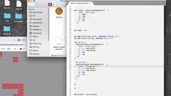Click the small brick block in the game canvas
Viewport: 171px width, 96px height.
(x=15, y=59)
